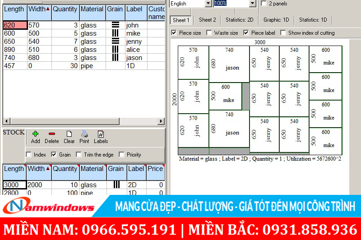Click stock Price column header
Screen dimensions: 361x240
click(155, 172)
